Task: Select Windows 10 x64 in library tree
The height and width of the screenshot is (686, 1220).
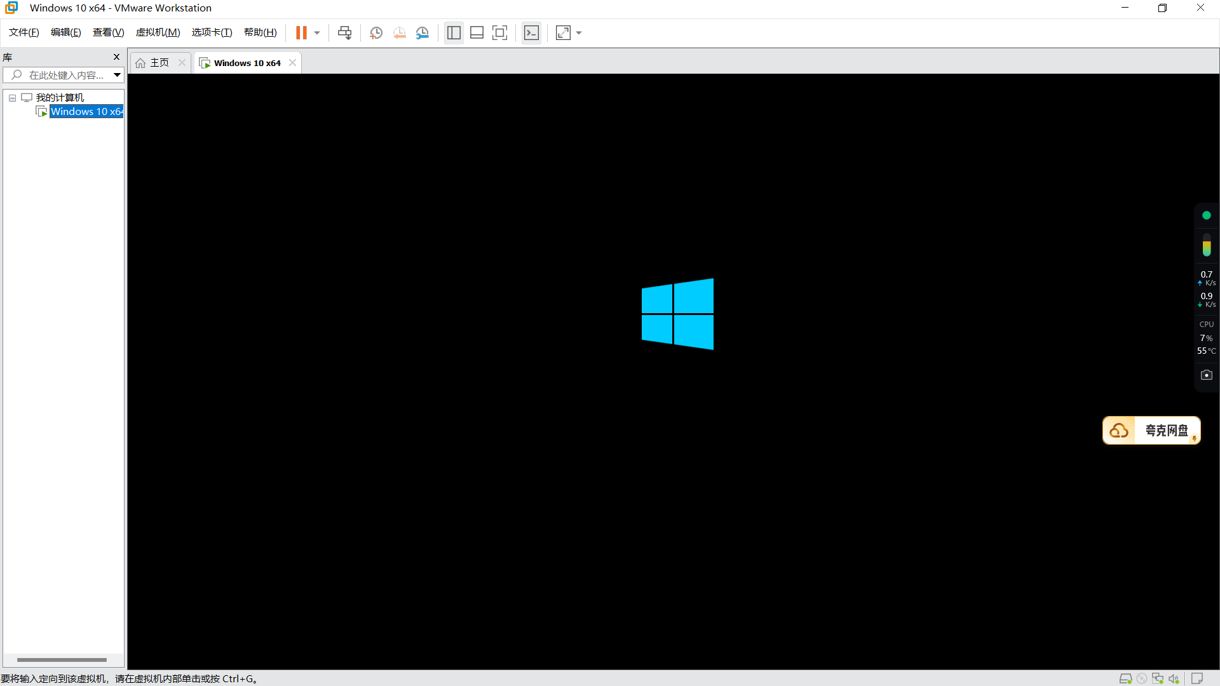Action: point(87,111)
